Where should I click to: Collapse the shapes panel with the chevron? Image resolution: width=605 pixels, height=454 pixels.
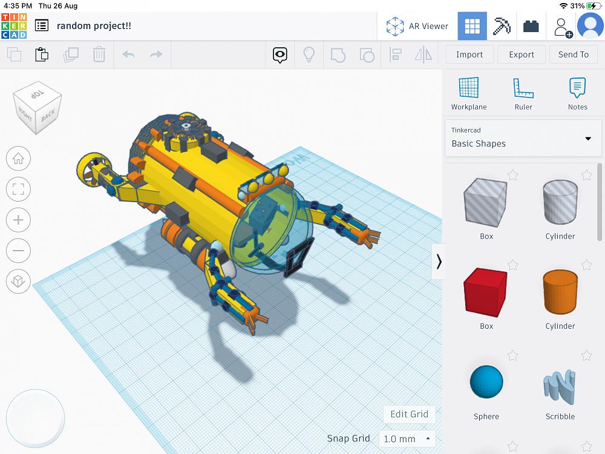[439, 262]
